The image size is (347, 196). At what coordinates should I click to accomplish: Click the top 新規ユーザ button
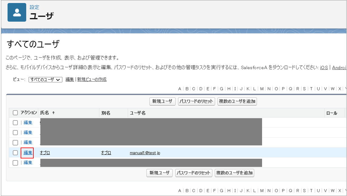162,101
